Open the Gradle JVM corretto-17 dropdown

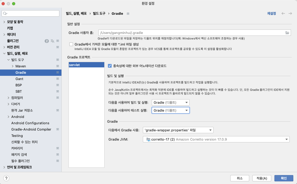pos(216,139)
